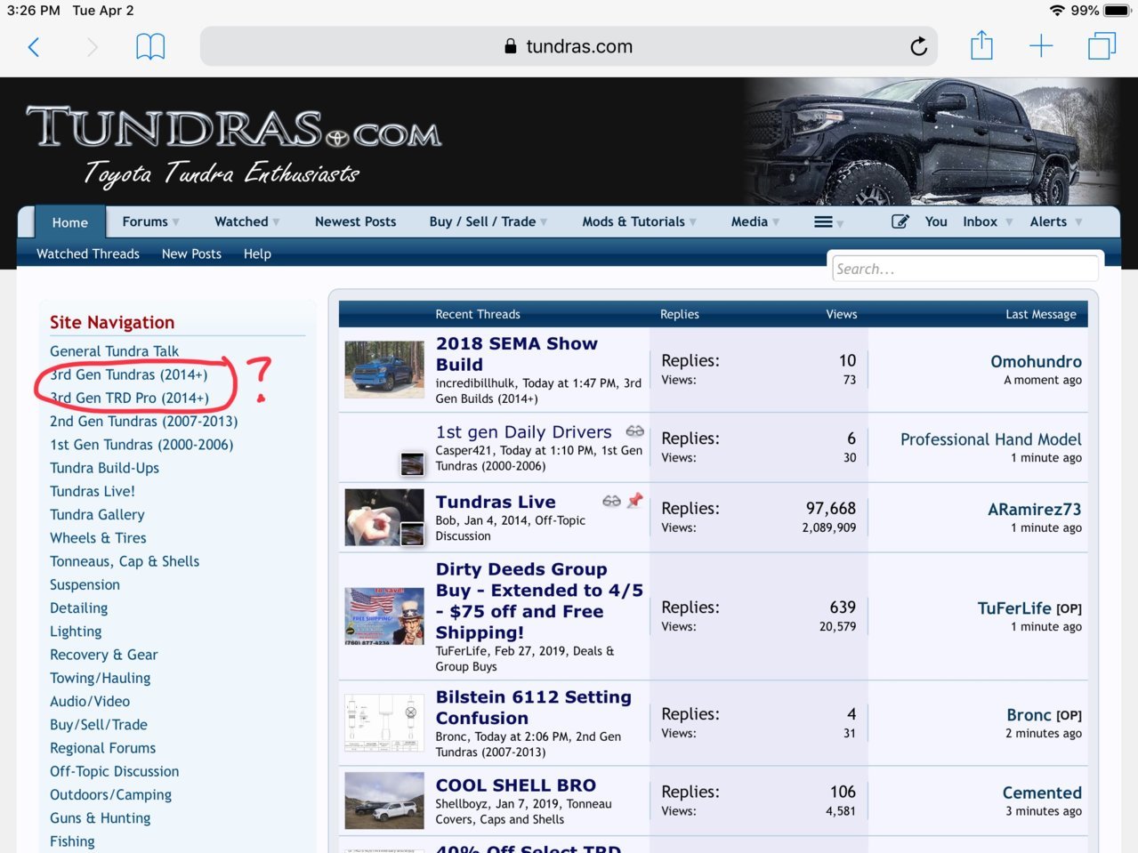
Task: Open Suspension sidebar link
Action: (x=85, y=584)
